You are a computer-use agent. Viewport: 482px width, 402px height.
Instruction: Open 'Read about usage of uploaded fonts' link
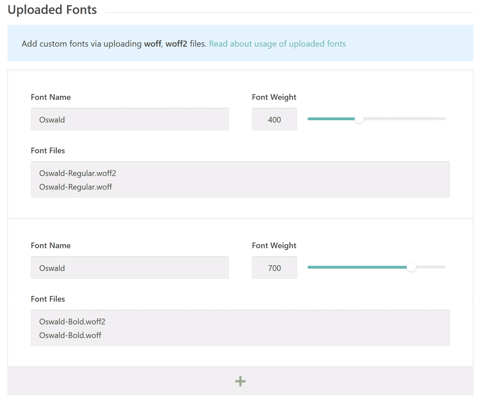pos(277,44)
